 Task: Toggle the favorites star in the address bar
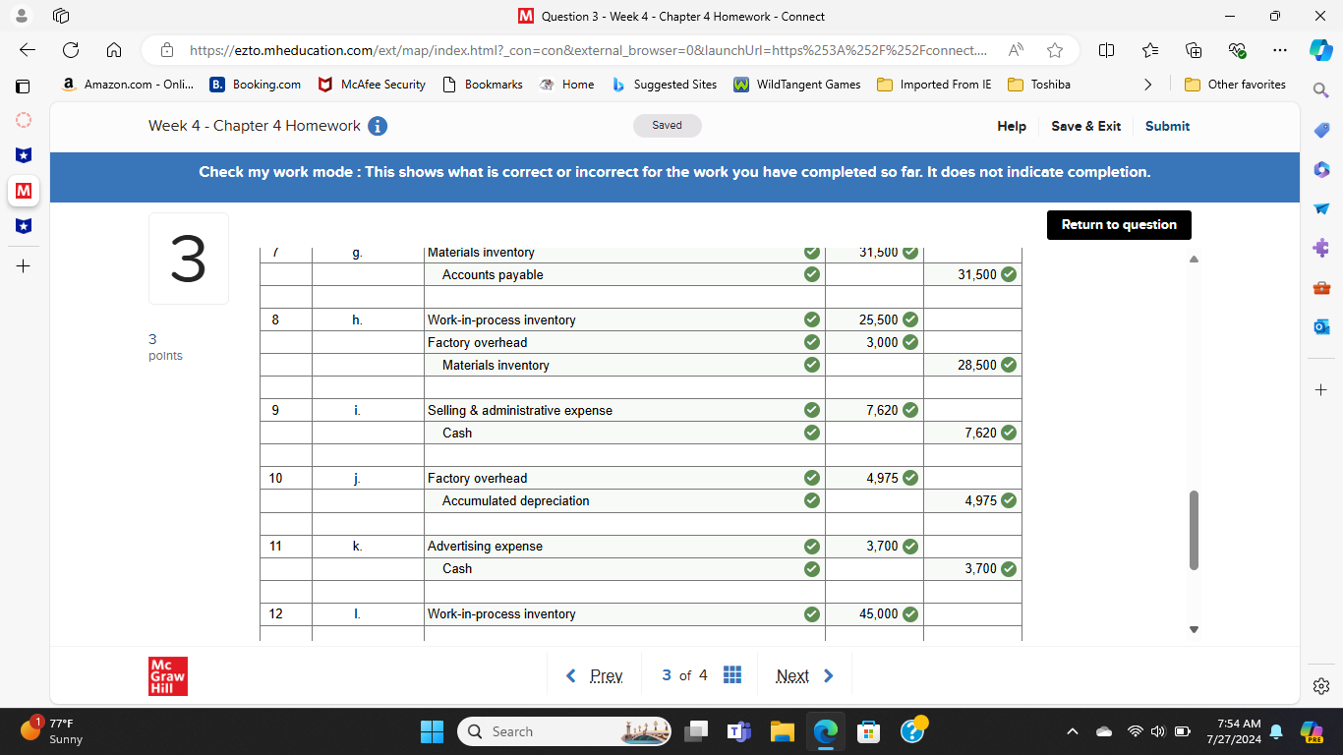tap(1054, 50)
